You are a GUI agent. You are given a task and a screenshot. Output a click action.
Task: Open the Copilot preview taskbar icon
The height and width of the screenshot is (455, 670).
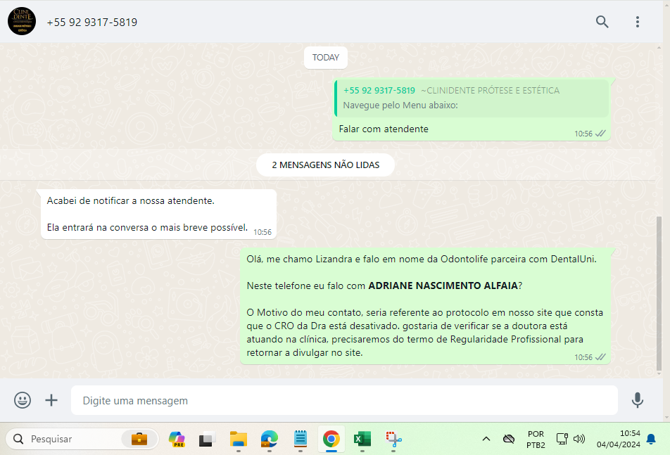pos(177,440)
